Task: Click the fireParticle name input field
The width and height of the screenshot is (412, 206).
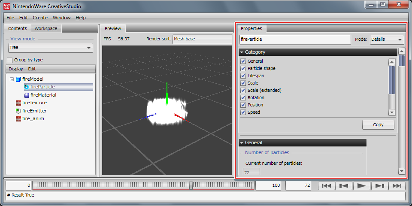Action: pos(295,39)
